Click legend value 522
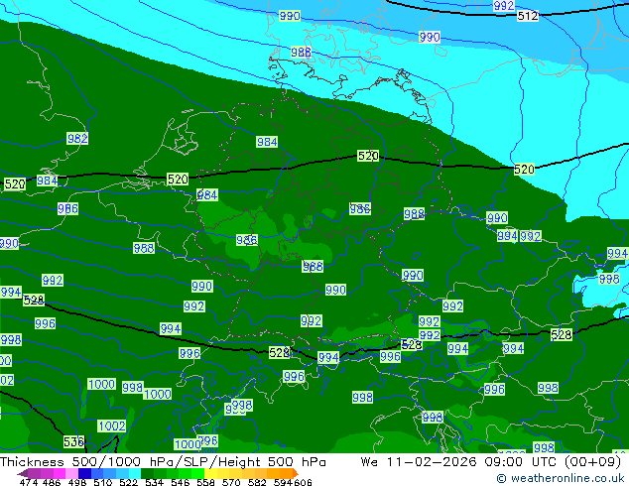The width and height of the screenshot is (629, 486). click(x=129, y=482)
